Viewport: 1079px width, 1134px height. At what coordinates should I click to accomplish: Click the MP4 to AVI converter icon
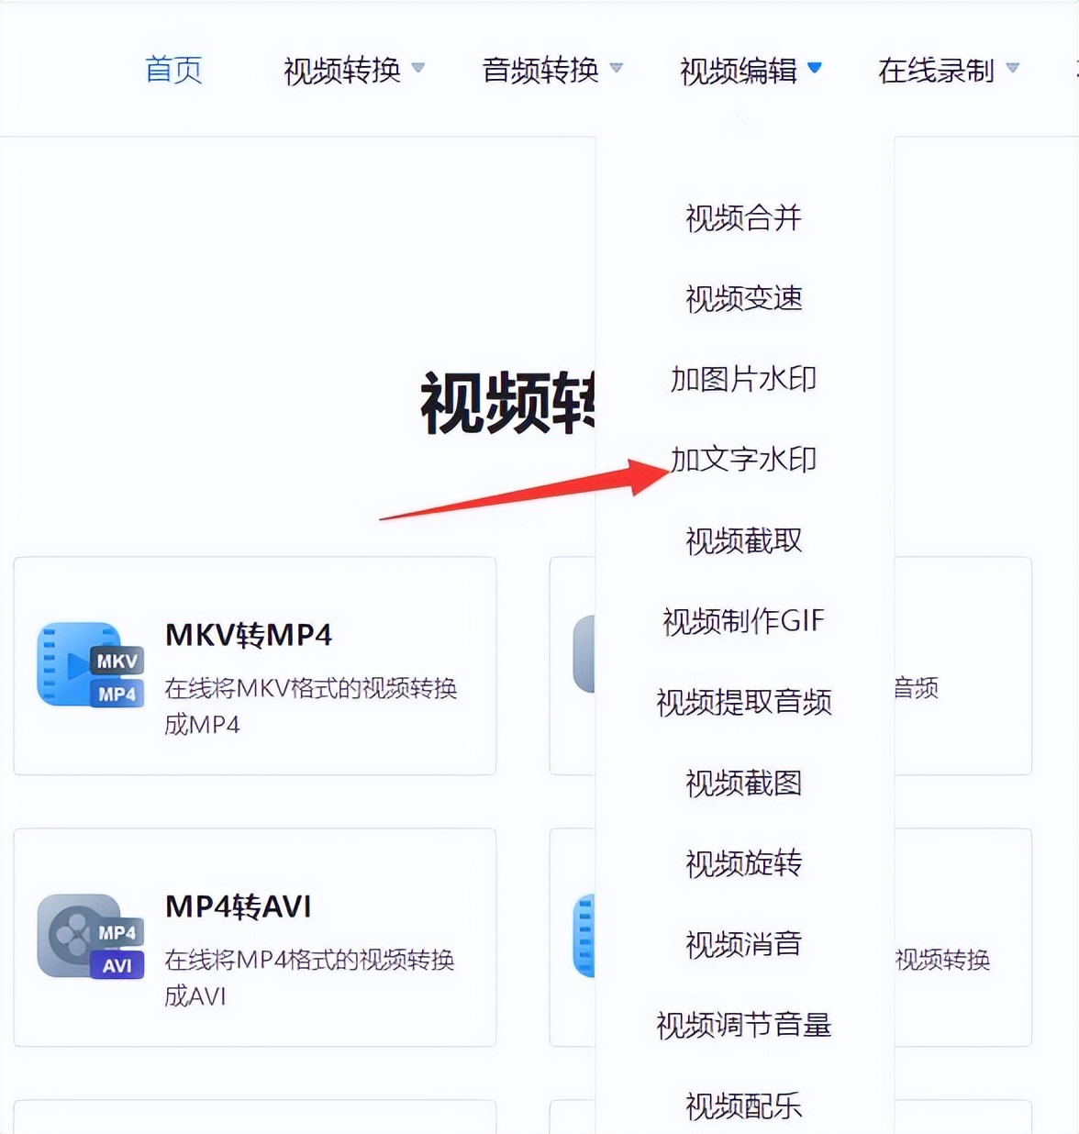pyautogui.click(x=91, y=937)
